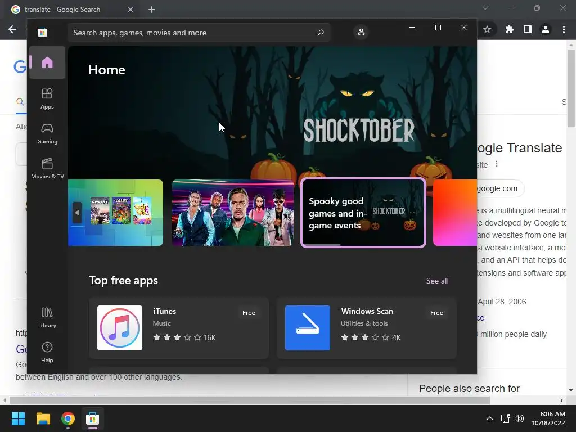
Task: Toggle Chrome side panel icon
Action: [x=528, y=29]
